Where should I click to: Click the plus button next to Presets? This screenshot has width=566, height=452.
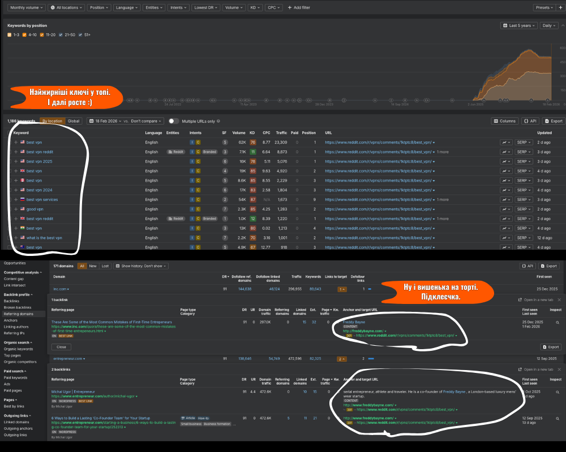tap(560, 7)
